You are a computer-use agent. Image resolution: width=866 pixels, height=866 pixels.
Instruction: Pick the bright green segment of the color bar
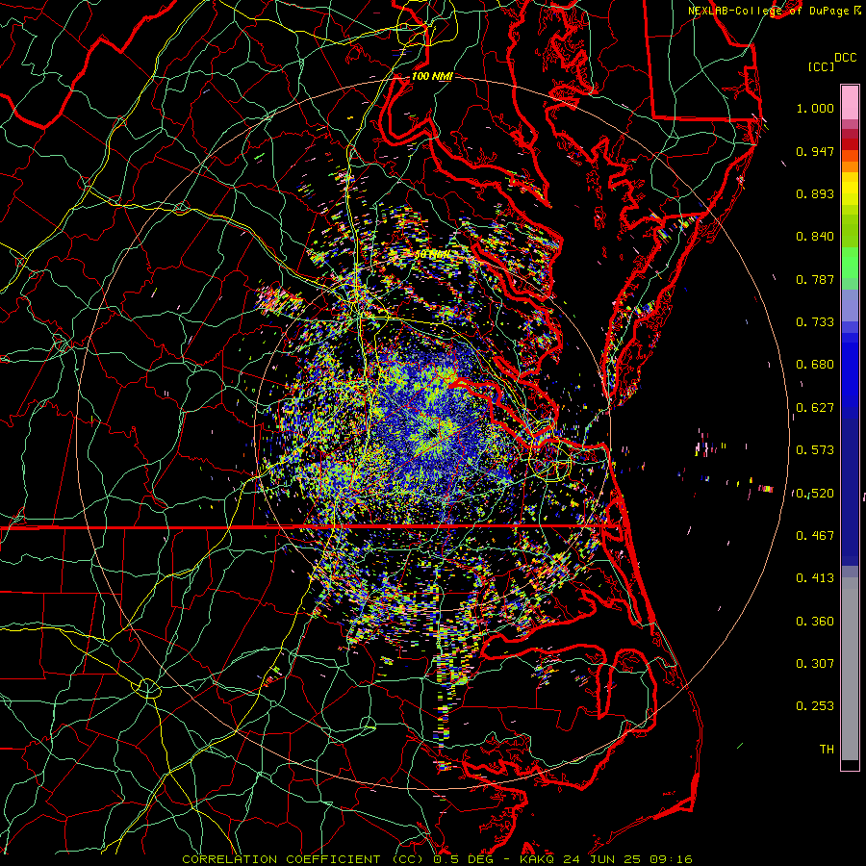pyautogui.click(x=850, y=263)
